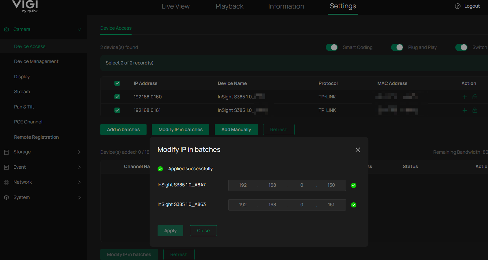Click the success check icon for InSight S385 1.0_A8A7

click(x=353, y=185)
